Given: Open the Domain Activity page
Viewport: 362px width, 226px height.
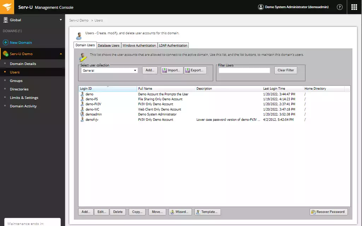Looking at the screenshot, I should pos(24,106).
